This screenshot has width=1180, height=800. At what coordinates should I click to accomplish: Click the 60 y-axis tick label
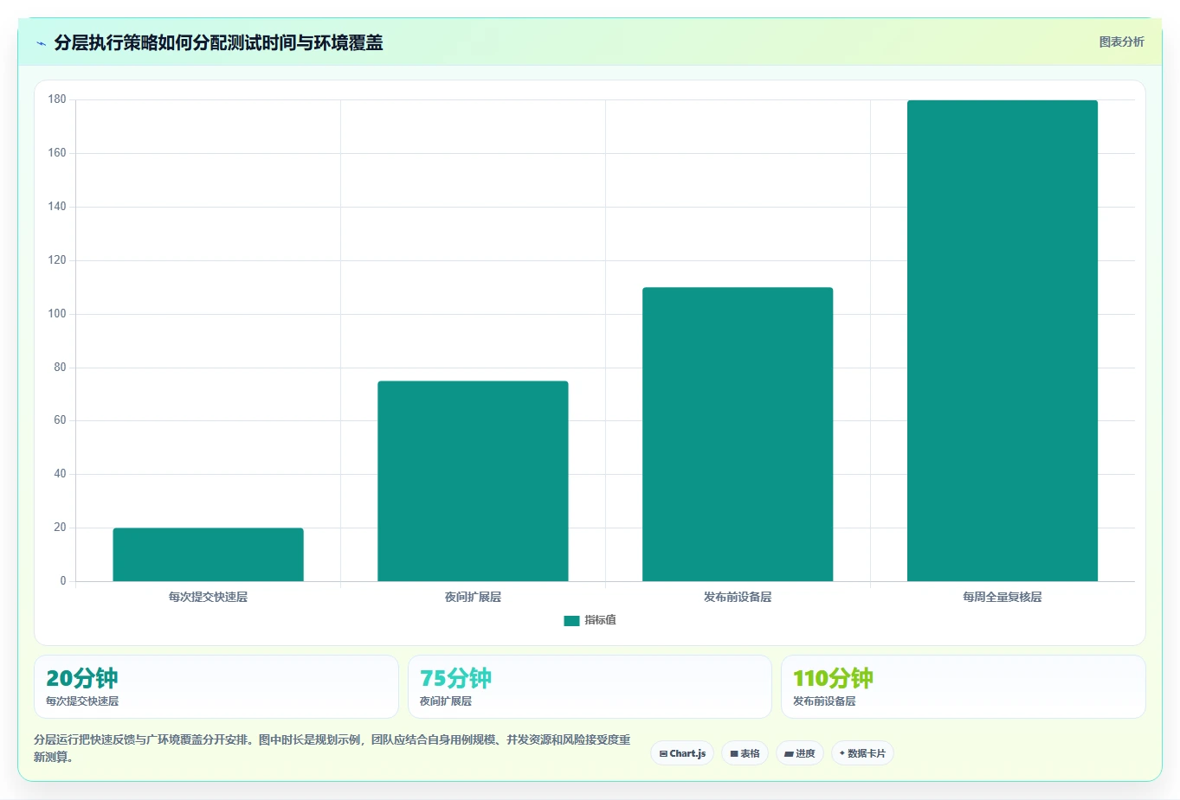coord(60,420)
